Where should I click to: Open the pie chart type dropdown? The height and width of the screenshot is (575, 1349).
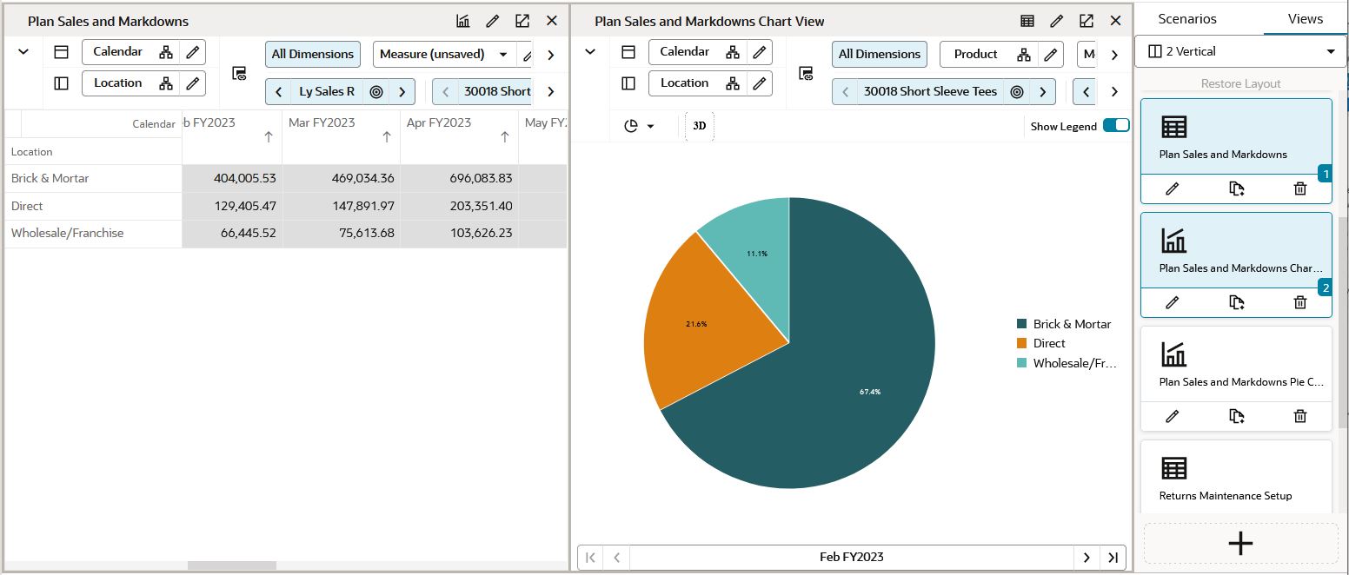coord(639,126)
